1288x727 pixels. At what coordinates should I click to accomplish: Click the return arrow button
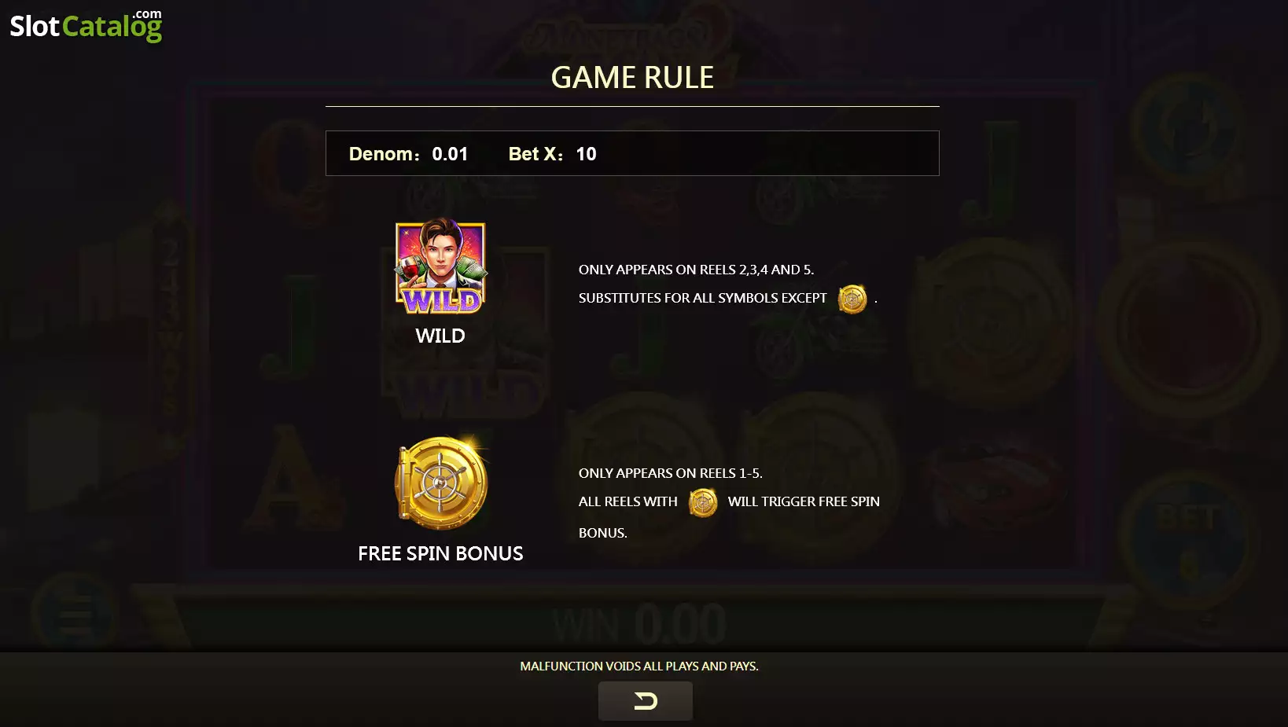pyautogui.click(x=645, y=700)
